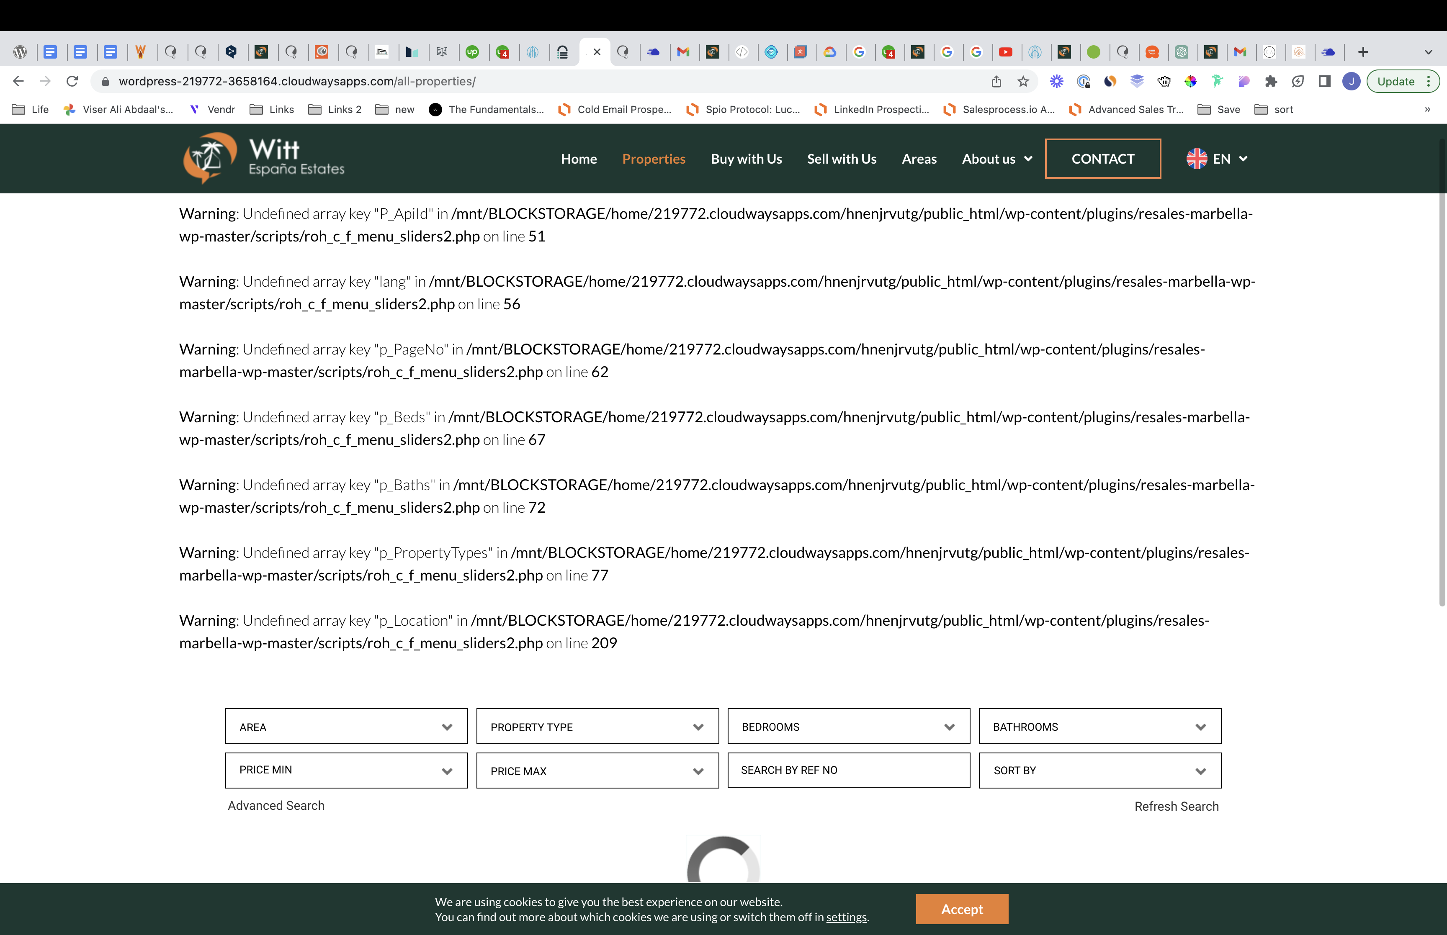This screenshot has height=935, width=1447.
Task: Open the side panel icon
Action: [x=1324, y=81]
